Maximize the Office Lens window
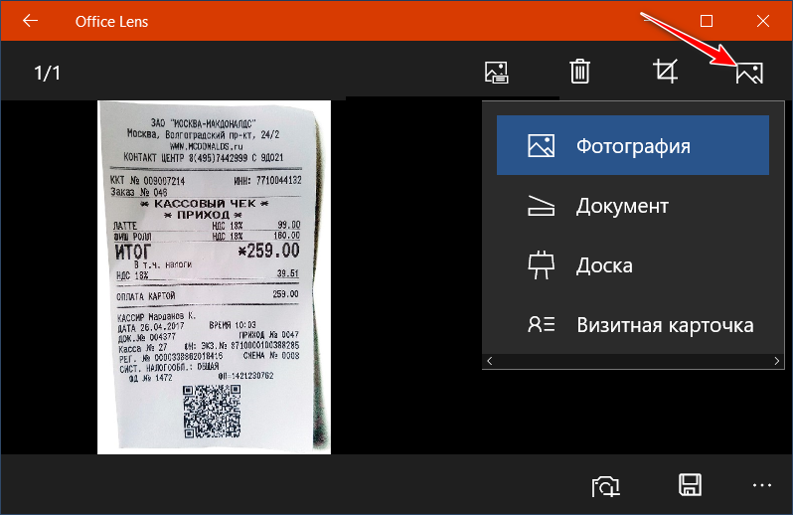 pos(707,21)
